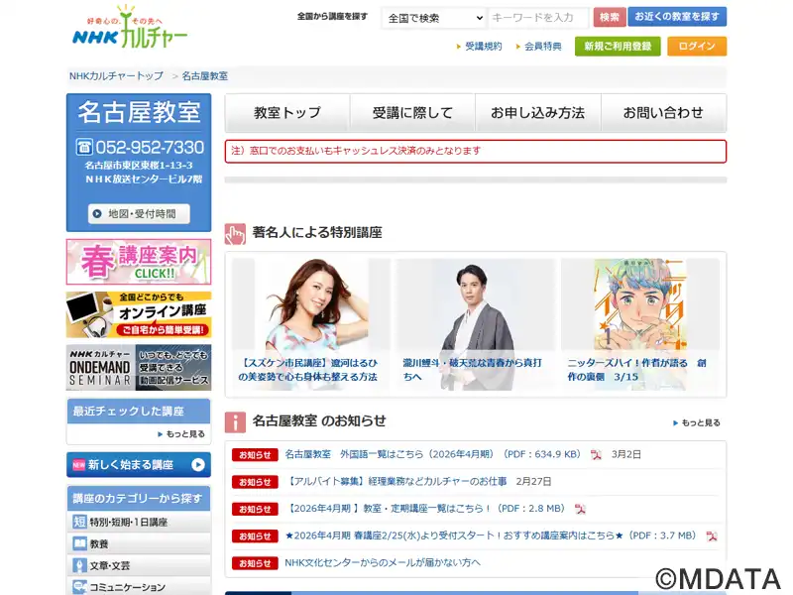Open the オンライン講座 banner
This screenshot has height=595, width=793.
(139, 314)
